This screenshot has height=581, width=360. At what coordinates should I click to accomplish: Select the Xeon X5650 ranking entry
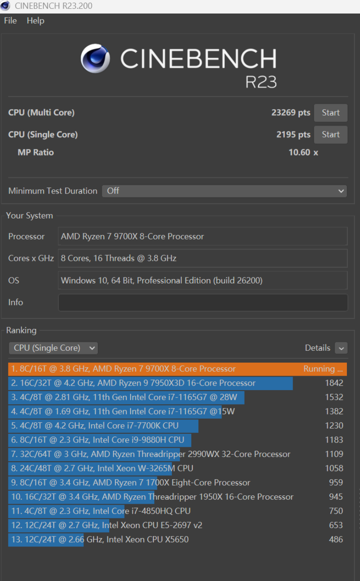(x=177, y=539)
